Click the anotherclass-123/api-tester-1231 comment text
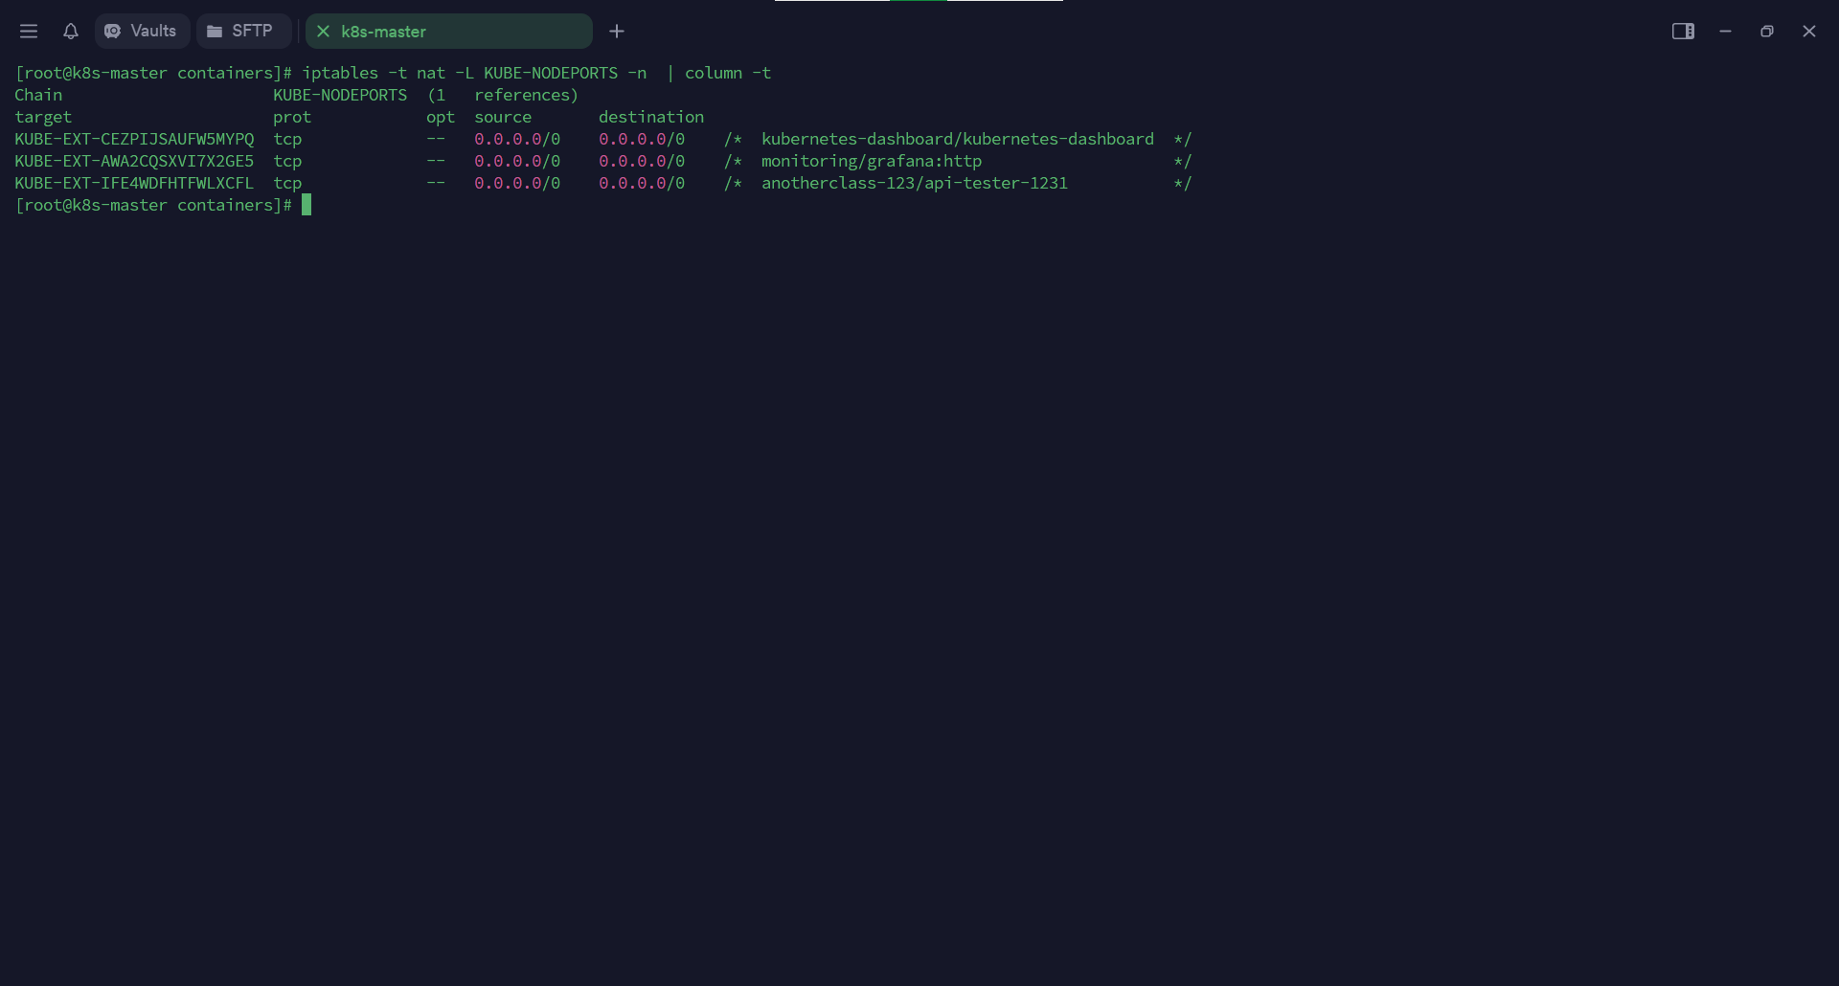 pyautogui.click(x=915, y=183)
